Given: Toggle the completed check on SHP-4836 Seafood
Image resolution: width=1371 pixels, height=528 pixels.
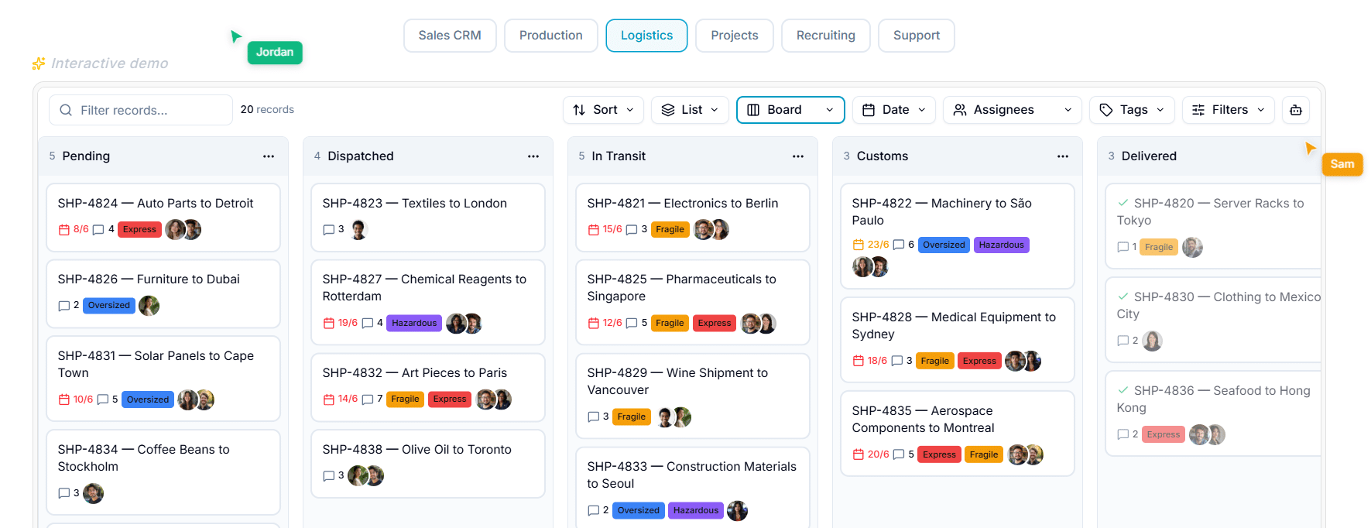Looking at the screenshot, I should [x=1123, y=390].
